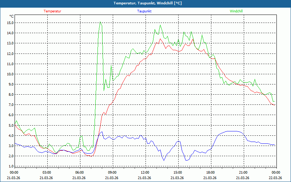Select the 12:00 time axis marker
The width and height of the screenshot is (291, 182).
pos(145,173)
